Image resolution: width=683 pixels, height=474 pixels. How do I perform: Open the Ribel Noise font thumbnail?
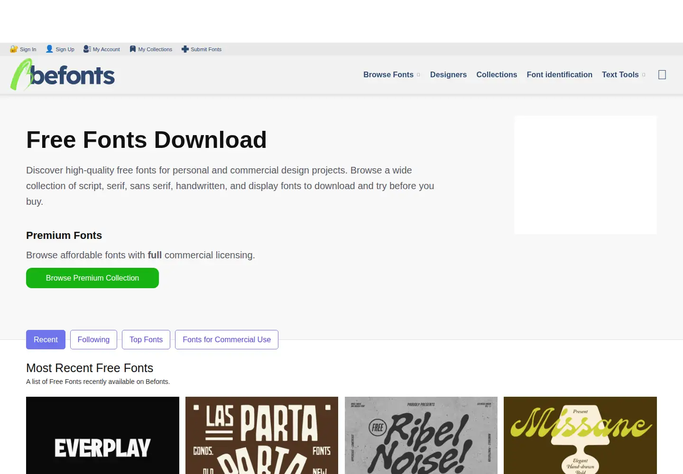tap(421, 435)
